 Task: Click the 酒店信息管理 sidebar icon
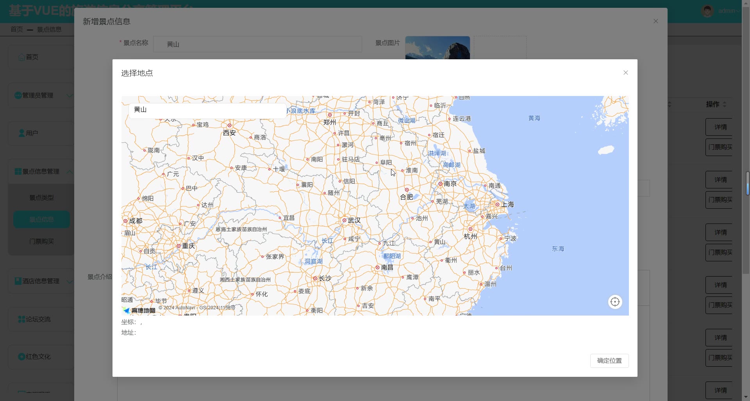[18, 281]
